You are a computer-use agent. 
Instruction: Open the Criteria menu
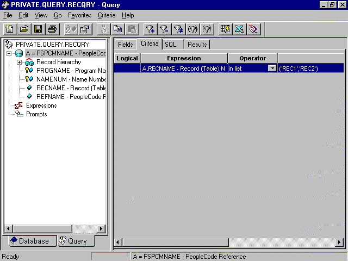pos(107,15)
